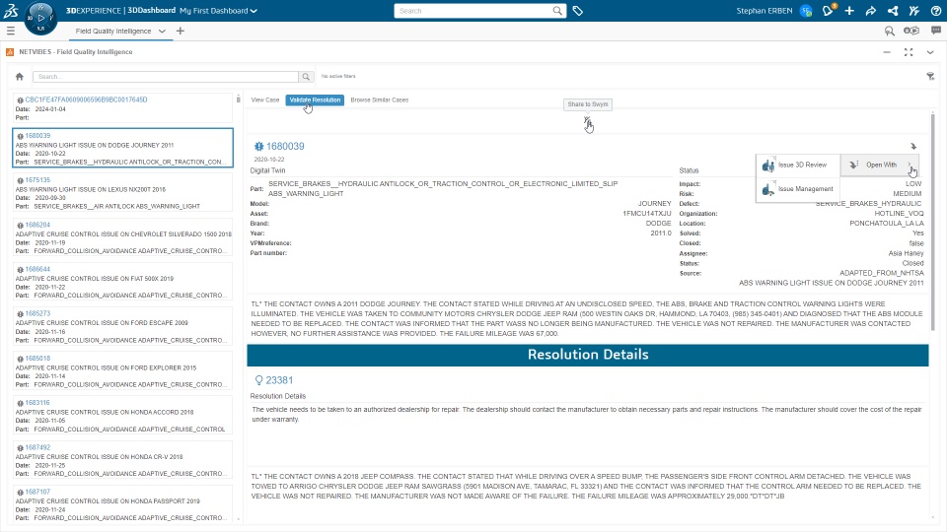Open case 1680039 in the list
947x532 pixels.
(122, 148)
